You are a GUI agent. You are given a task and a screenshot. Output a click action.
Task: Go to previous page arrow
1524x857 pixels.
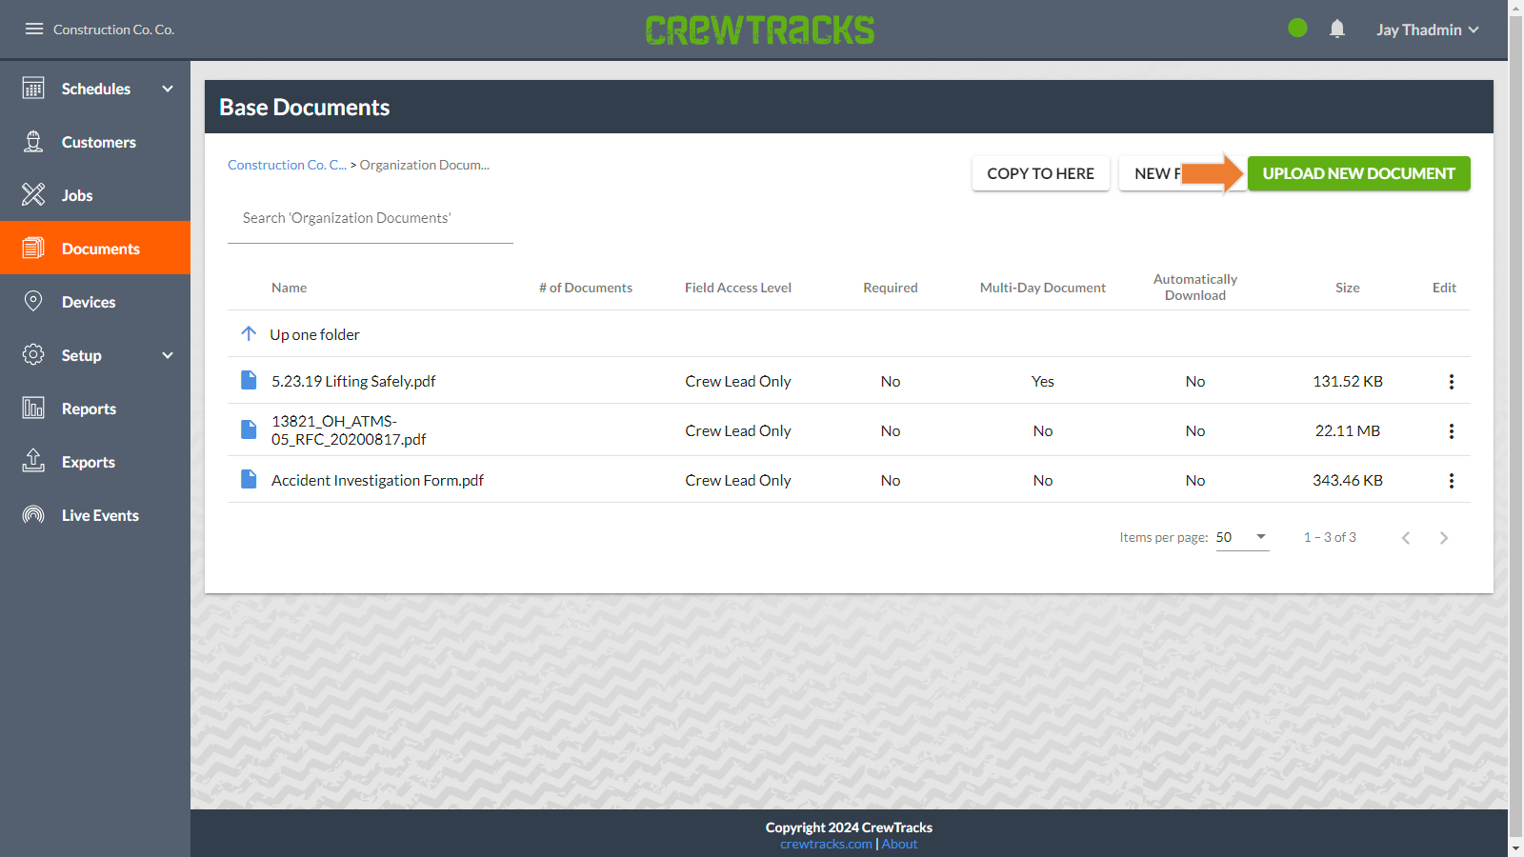click(1406, 538)
